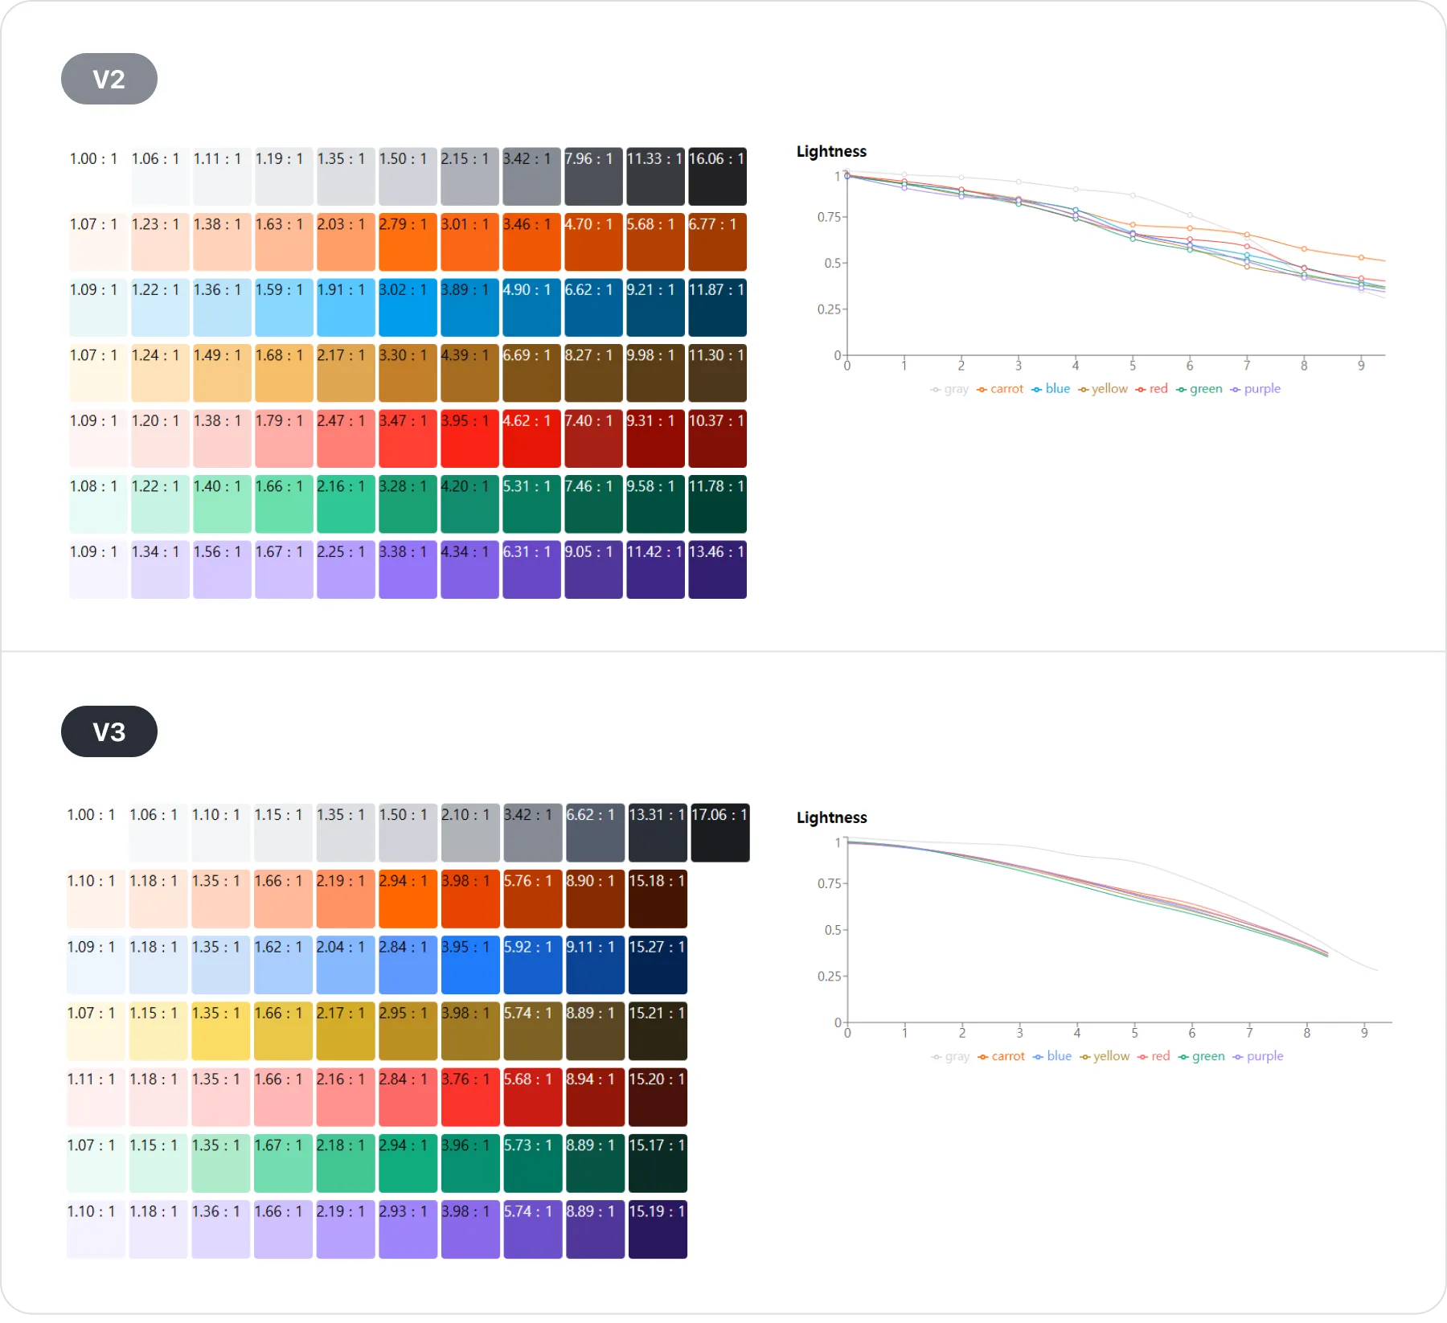Click the Lightness title of the V3 chart

click(x=831, y=817)
